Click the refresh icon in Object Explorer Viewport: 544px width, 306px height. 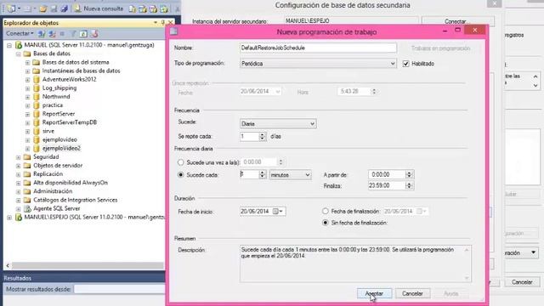tap(83, 34)
